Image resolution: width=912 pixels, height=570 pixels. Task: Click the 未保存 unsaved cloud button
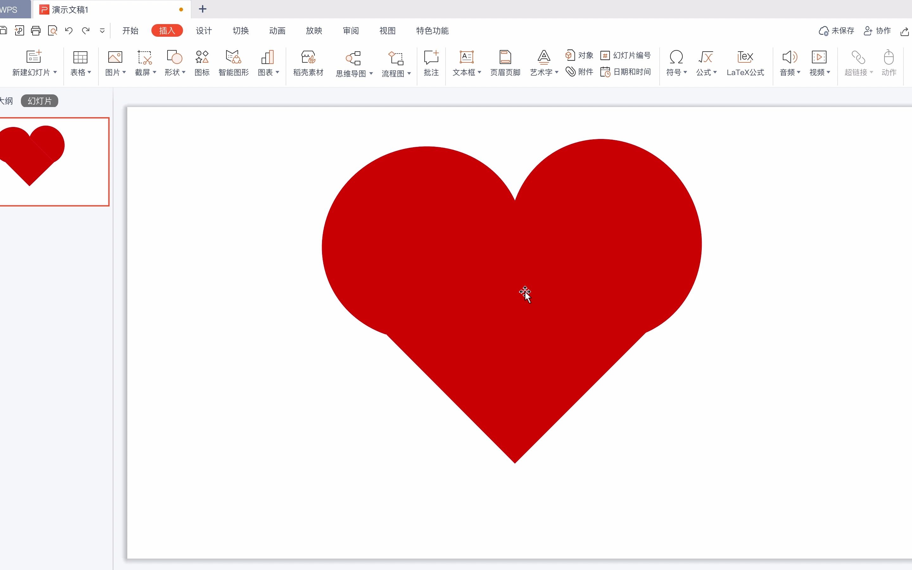tap(836, 30)
